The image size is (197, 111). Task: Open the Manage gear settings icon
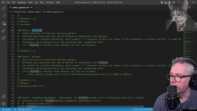(4, 104)
